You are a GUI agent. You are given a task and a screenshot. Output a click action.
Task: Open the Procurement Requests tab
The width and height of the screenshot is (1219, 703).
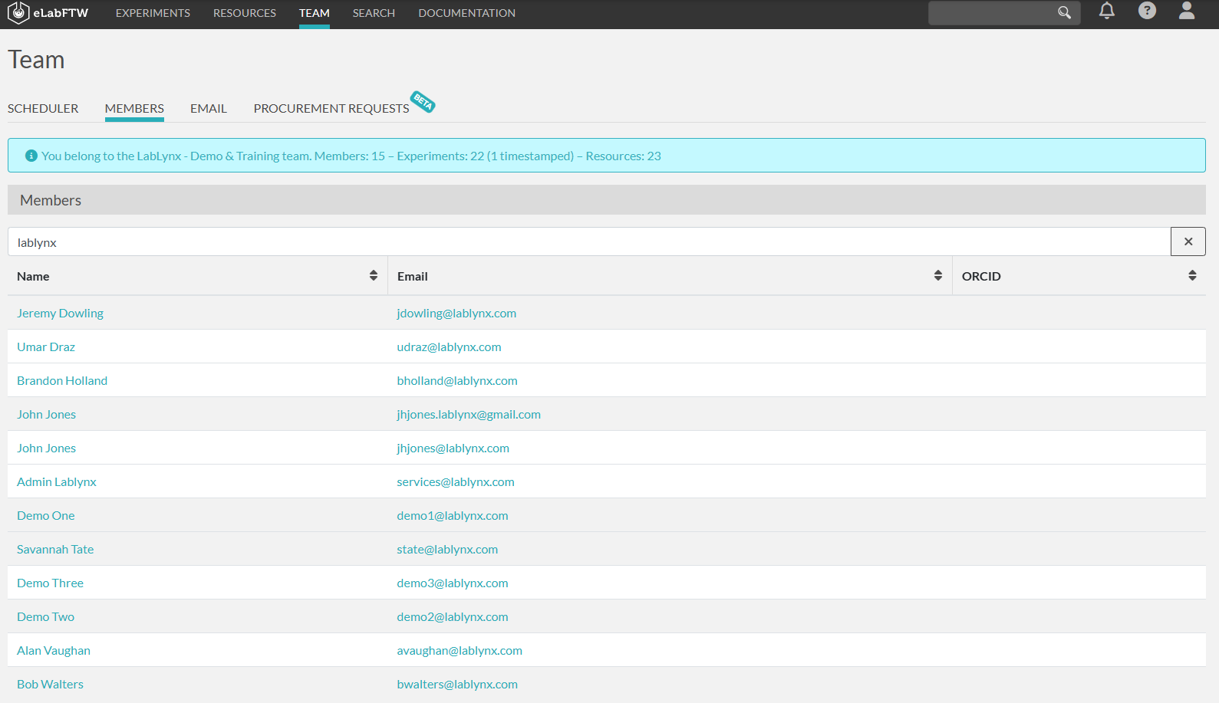pyautogui.click(x=331, y=109)
